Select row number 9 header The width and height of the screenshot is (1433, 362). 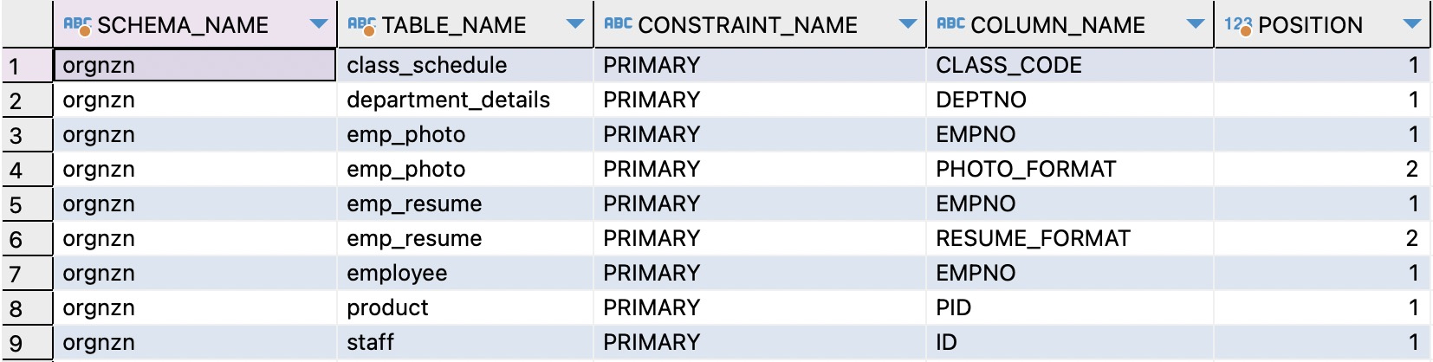27,343
